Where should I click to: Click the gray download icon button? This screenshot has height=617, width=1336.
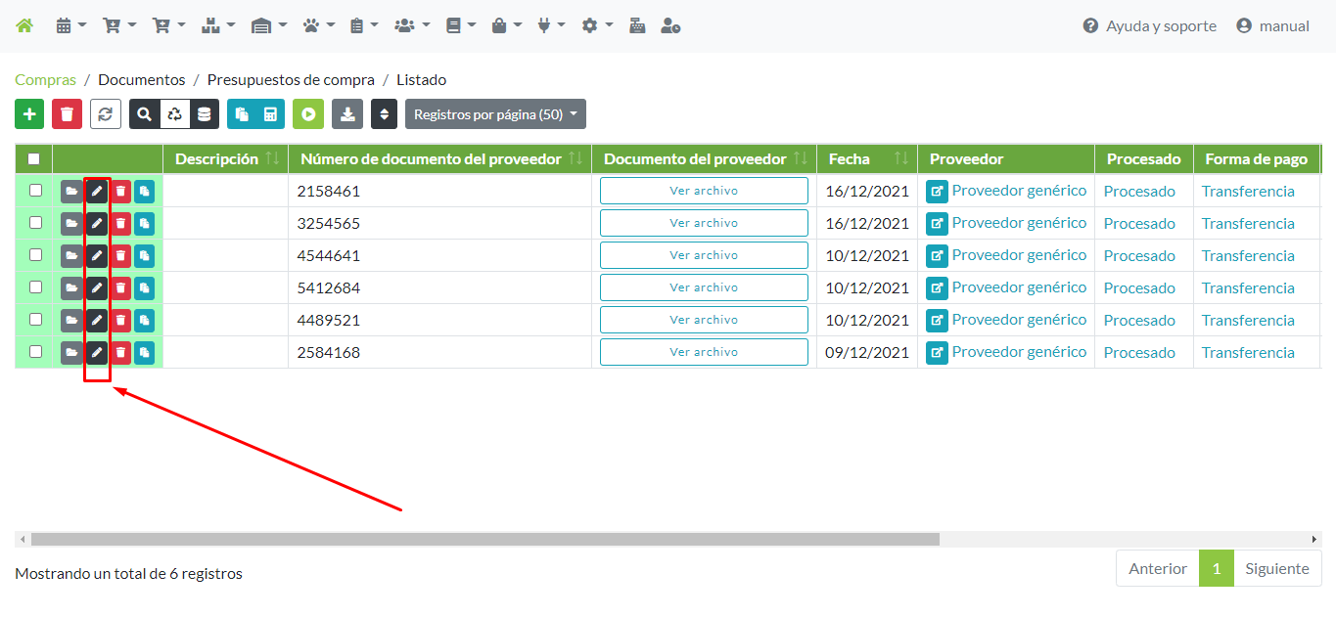click(x=346, y=114)
